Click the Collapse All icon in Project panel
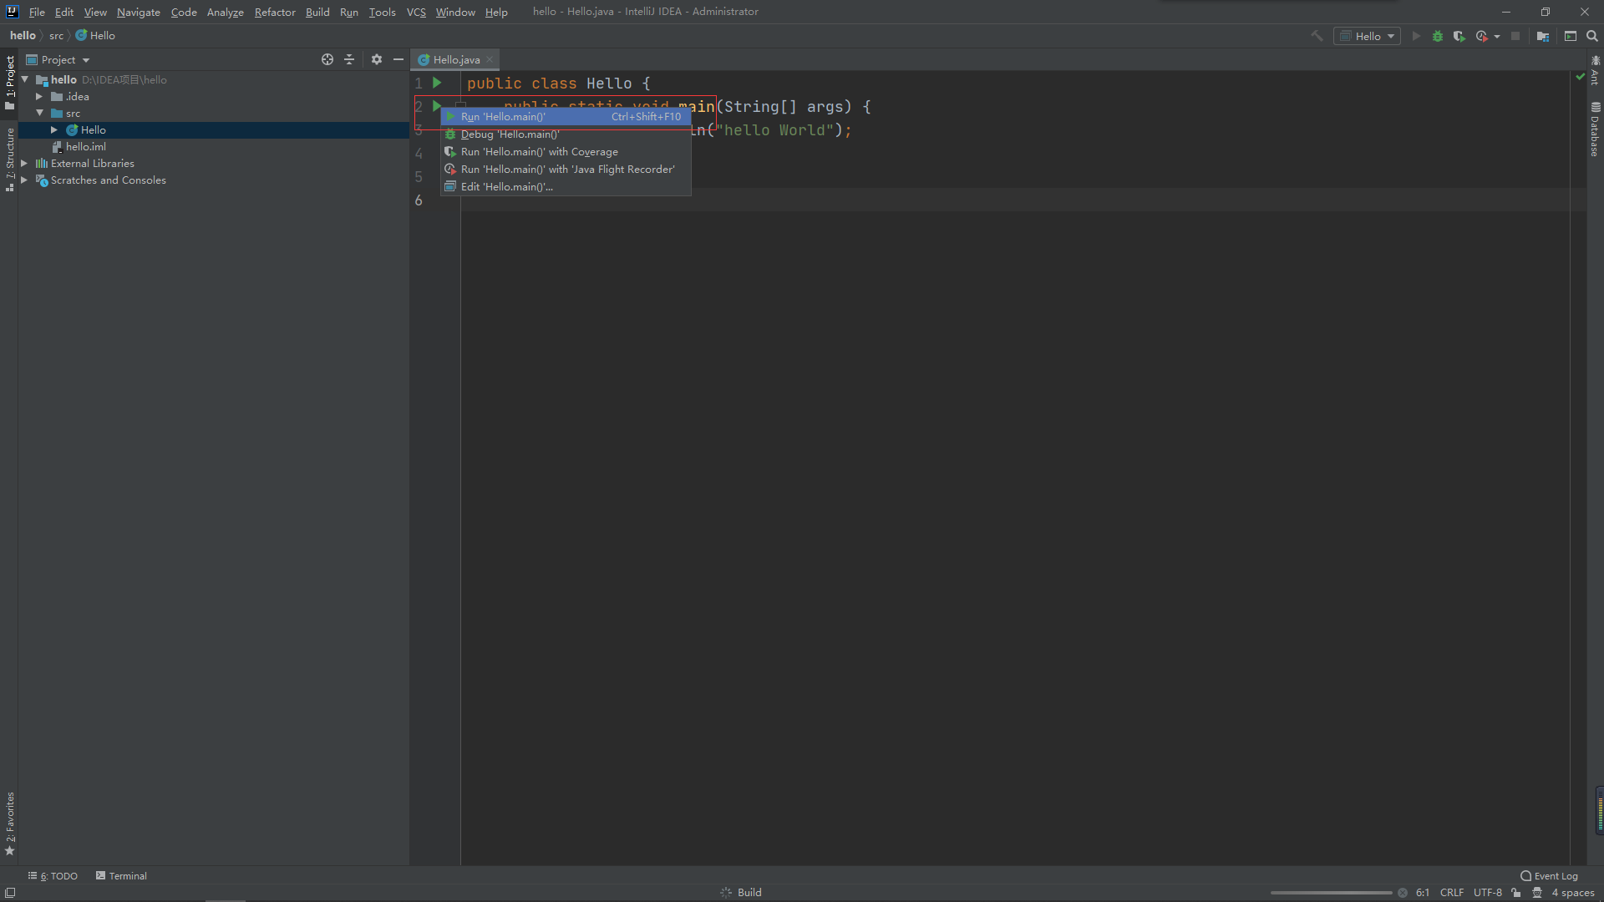1604x902 pixels. [349, 59]
